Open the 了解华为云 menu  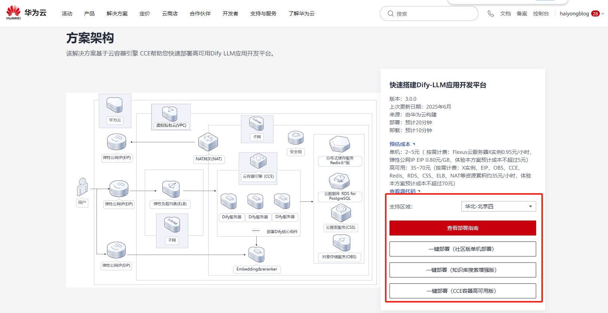click(302, 13)
